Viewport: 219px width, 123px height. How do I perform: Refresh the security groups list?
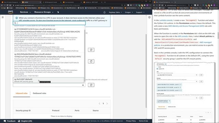[x=91, y=85]
